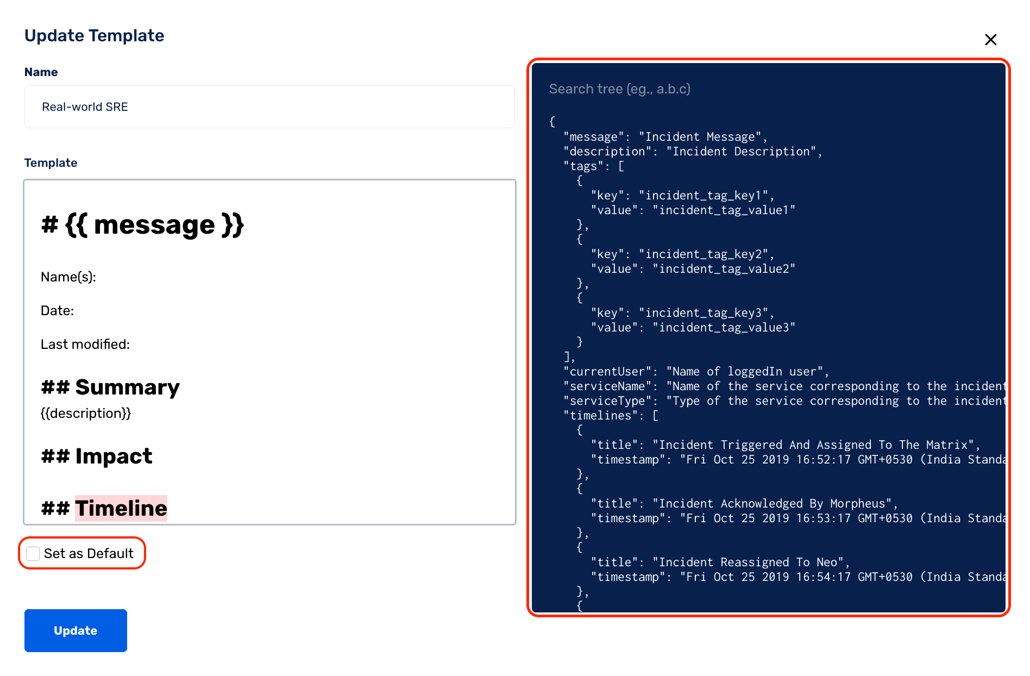Edit the Name field containing Real-world SRE
The height and width of the screenshot is (676, 1030).
click(x=269, y=107)
